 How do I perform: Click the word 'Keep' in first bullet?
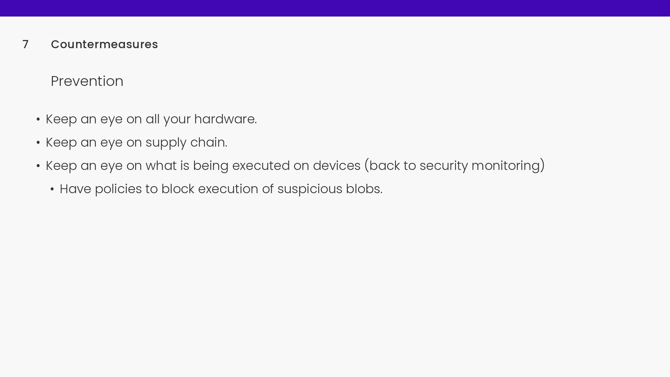(61, 119)
